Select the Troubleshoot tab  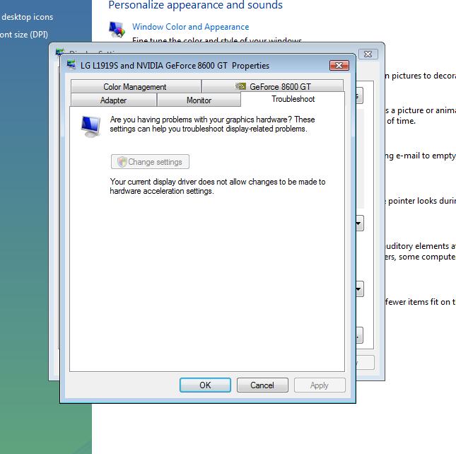point(293,99)
